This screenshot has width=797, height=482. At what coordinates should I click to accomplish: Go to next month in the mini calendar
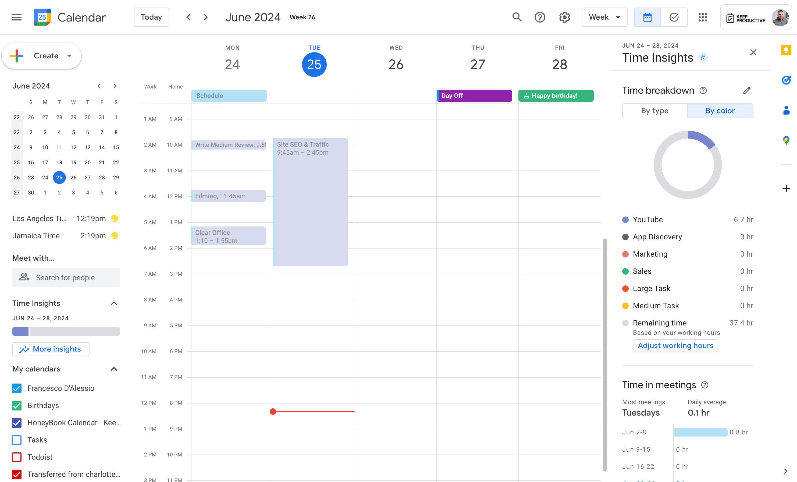point(115,86)
